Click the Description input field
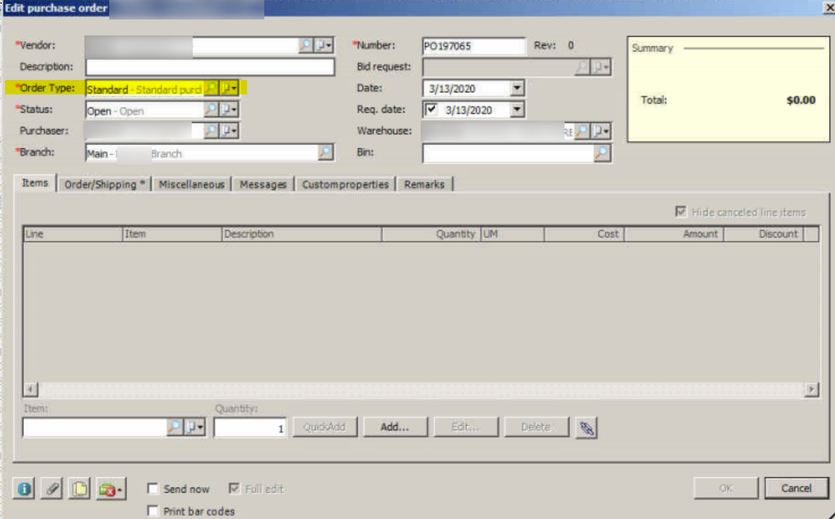Screen dimensions: 835x519 coord(210,67)
